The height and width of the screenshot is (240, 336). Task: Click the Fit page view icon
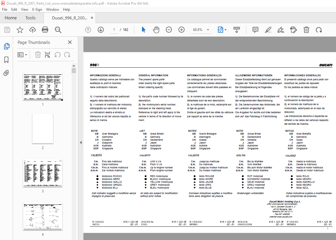[x=220, y=29]
